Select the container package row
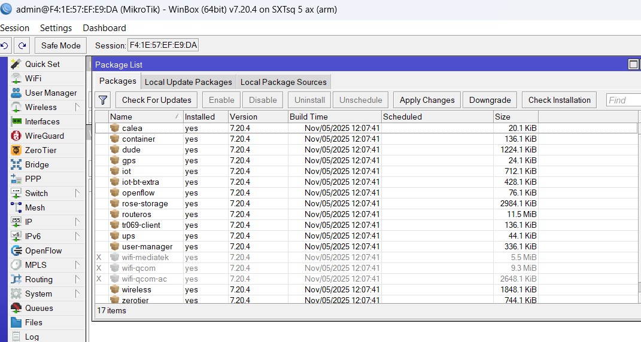The image size is (641, 342). 366,139
